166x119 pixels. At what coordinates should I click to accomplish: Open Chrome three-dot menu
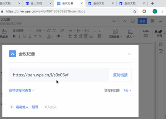click(x=162, y=11)
